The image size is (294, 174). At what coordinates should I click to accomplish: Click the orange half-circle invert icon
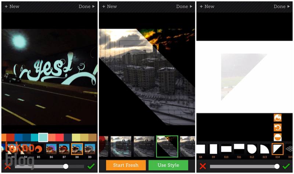(278, 137)
